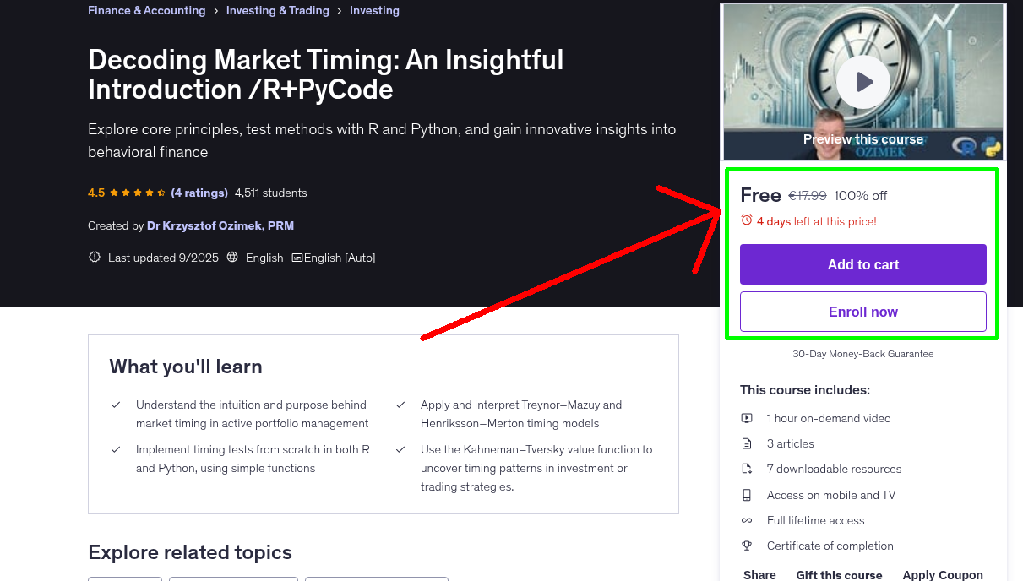Click the globe icon next to English
This screenshot has width=1023, height=581.
pyautogui.click(x=231, y=257)
